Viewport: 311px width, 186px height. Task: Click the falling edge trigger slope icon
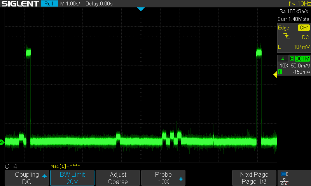coord(287,36)
